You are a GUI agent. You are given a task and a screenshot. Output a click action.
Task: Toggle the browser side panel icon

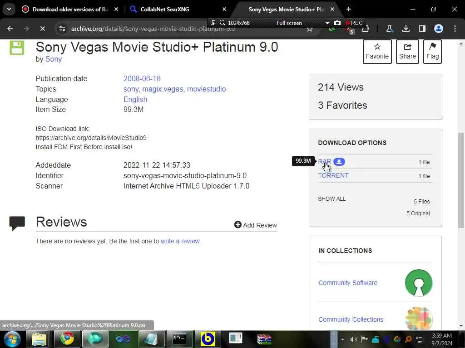(422, 29)
